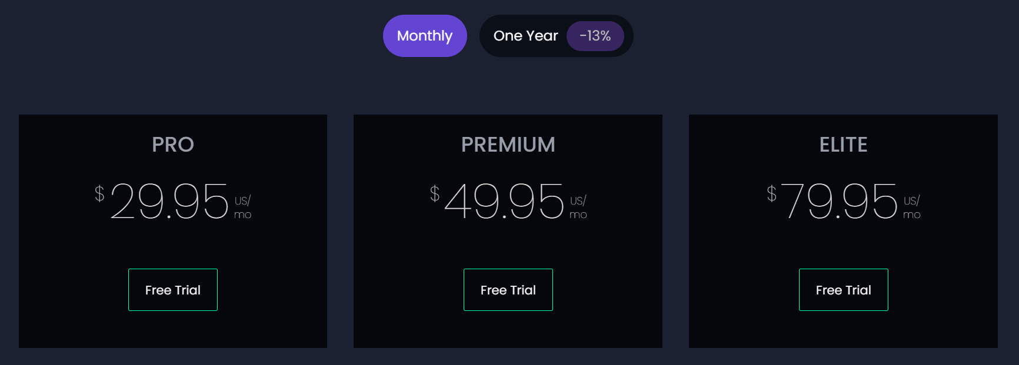Click the PRO plan title
The image size is (1019, 365).
coord(173,145)
